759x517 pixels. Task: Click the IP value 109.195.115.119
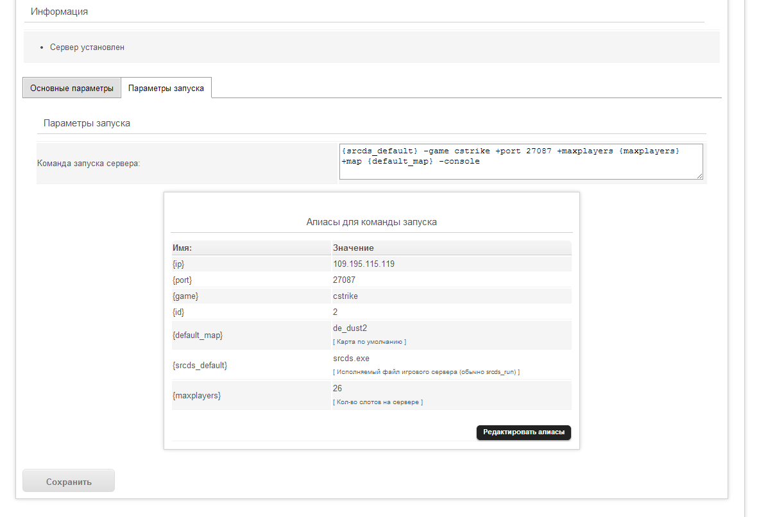364,264
